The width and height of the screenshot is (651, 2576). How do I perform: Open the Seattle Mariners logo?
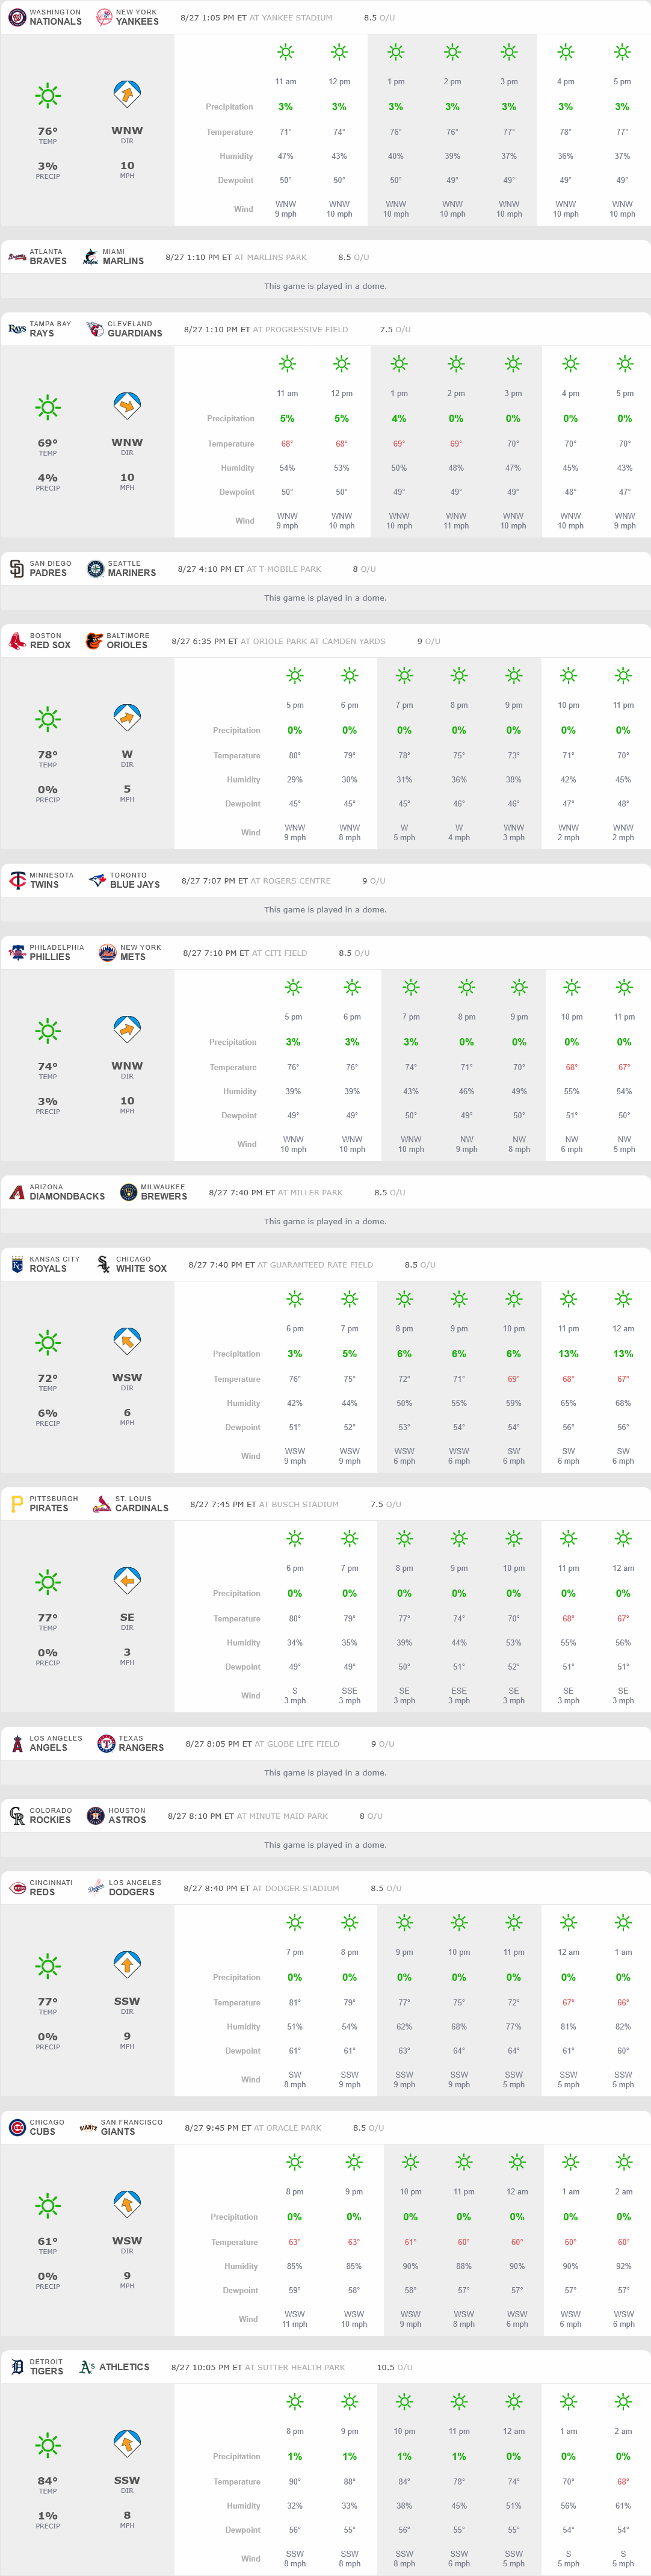(95, 569)
